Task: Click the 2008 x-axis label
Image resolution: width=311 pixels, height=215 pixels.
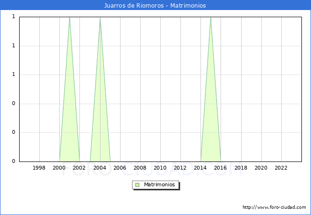Action: click(140, 168)
